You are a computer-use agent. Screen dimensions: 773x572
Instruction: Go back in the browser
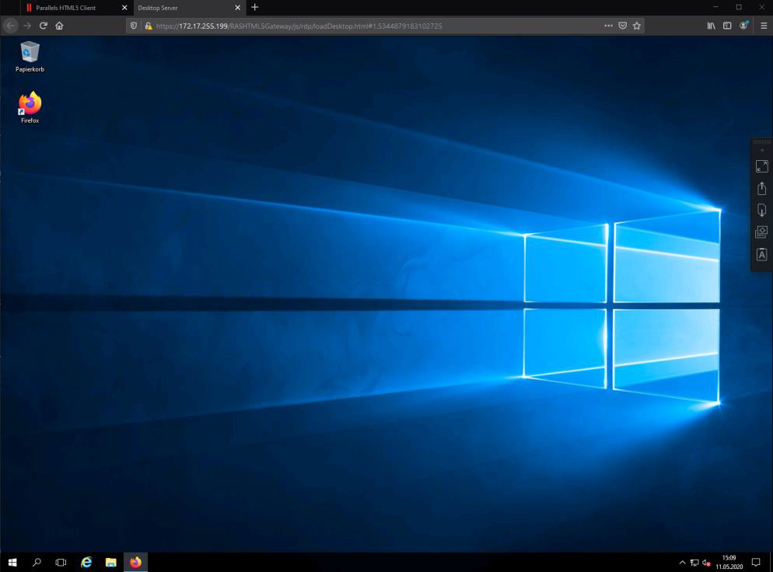click(11, 26)
